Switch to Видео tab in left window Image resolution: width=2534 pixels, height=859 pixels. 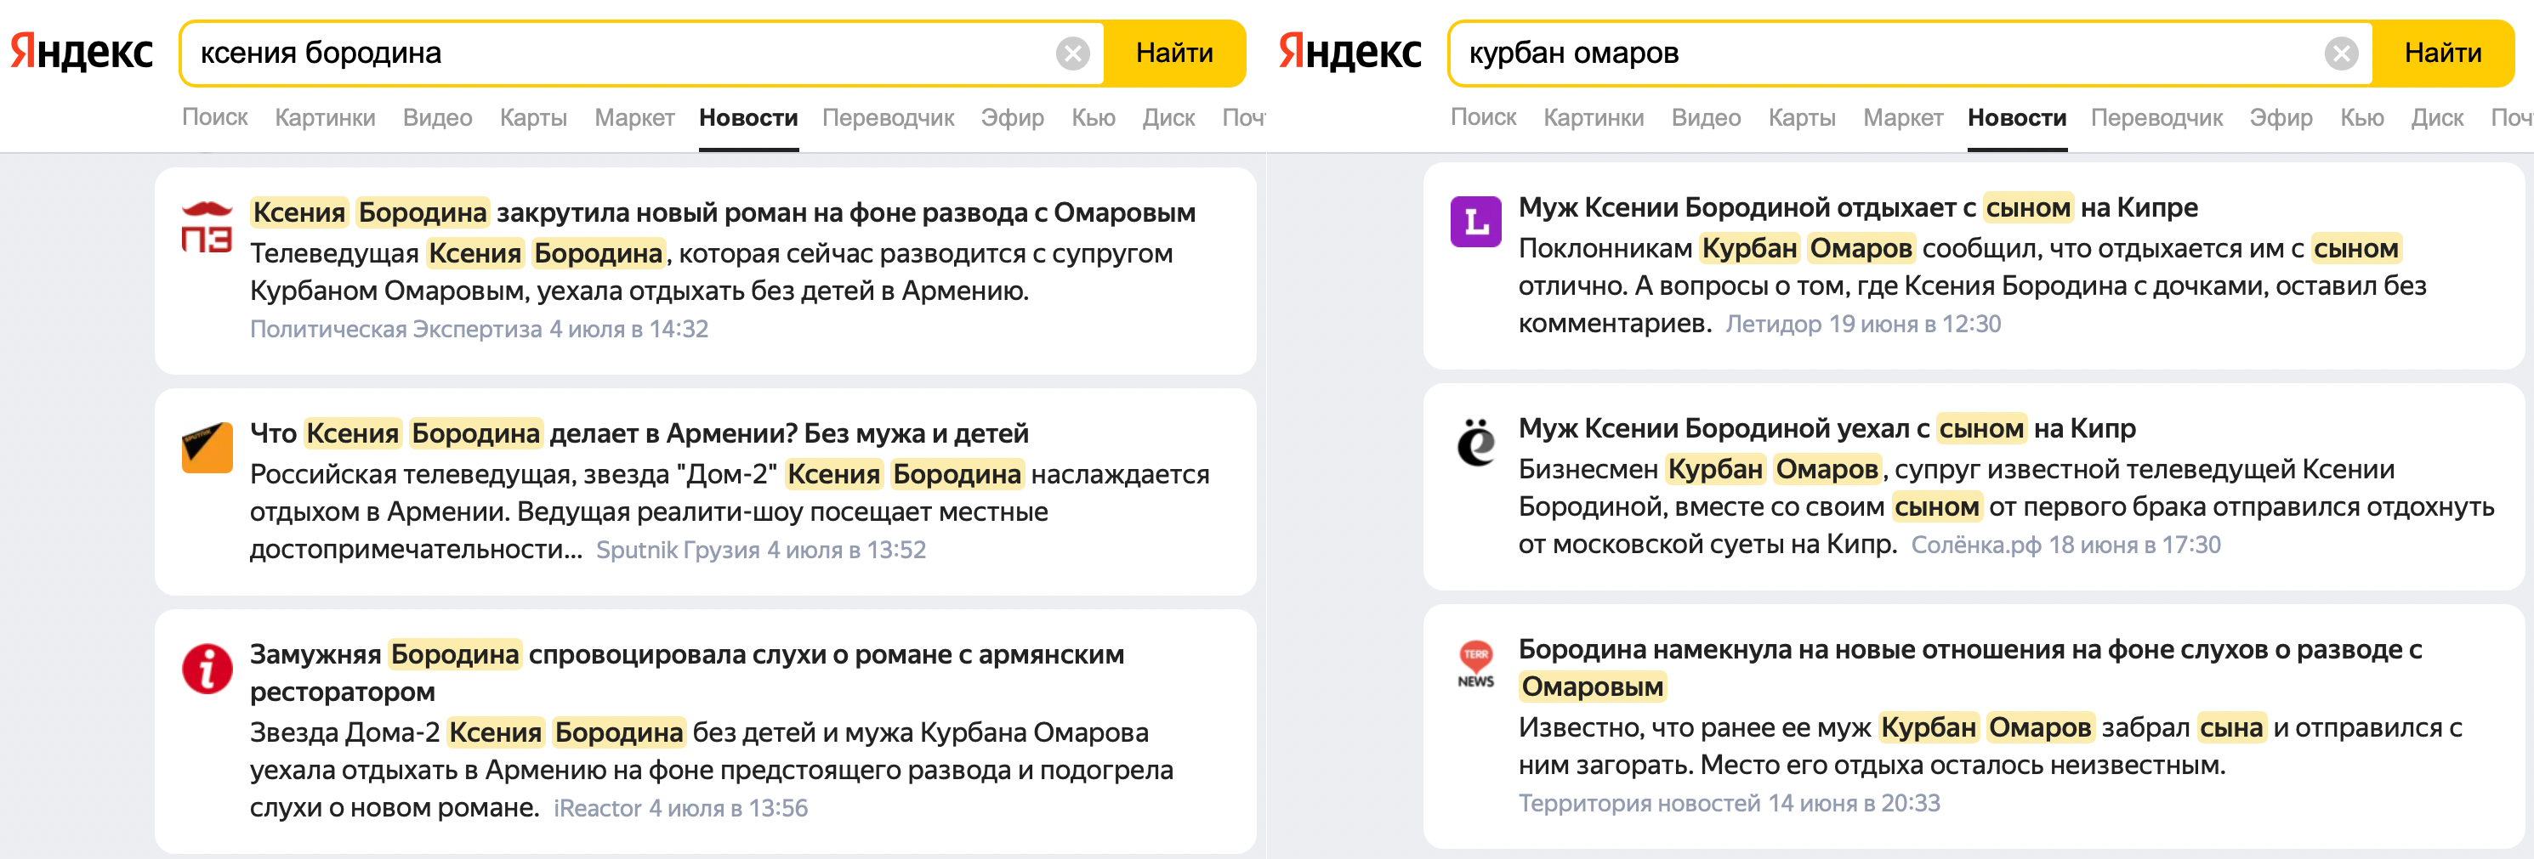click(x=438, y=118)
